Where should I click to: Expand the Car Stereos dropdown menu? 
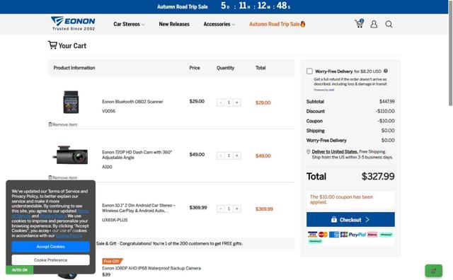pyautogui.click(x=129, y=24)
